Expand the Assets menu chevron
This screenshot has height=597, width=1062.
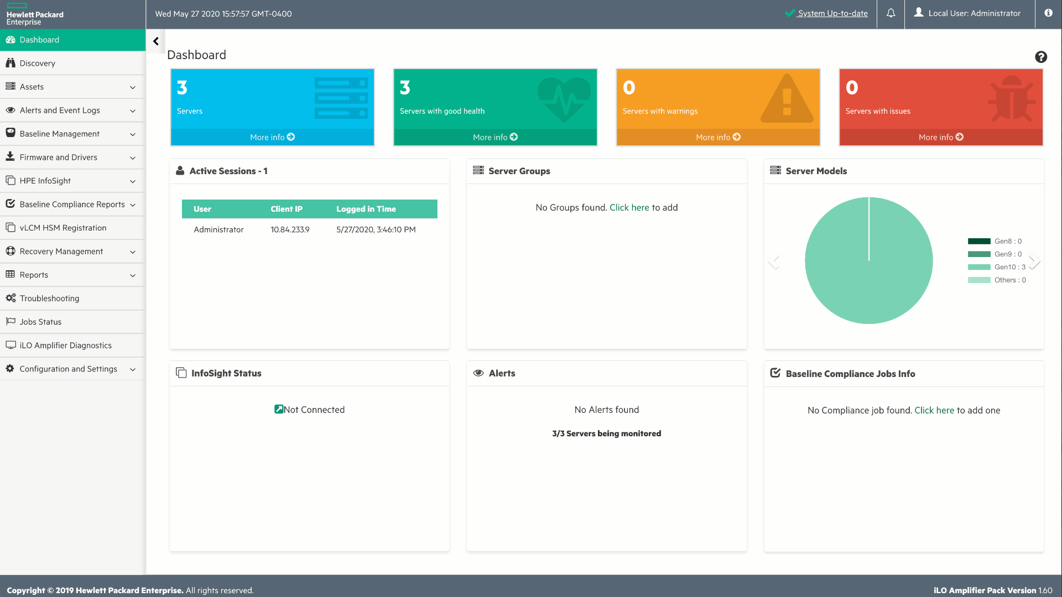[x=133, y=87]
